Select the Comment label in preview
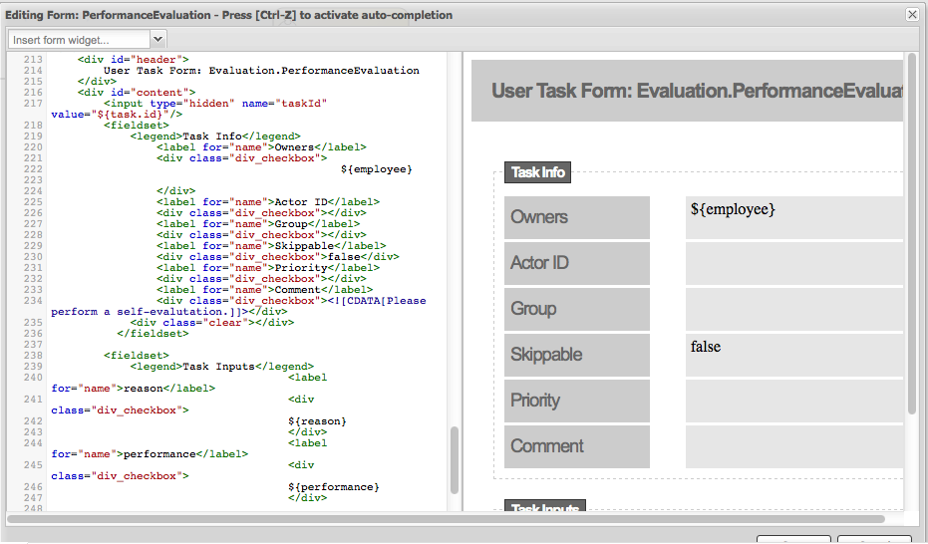The height and width of the screenshot is (544, 928). [x=576, y=446]
